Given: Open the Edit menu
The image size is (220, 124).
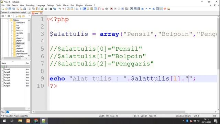Looking at the screenshot, I should [x=8, y=5].
